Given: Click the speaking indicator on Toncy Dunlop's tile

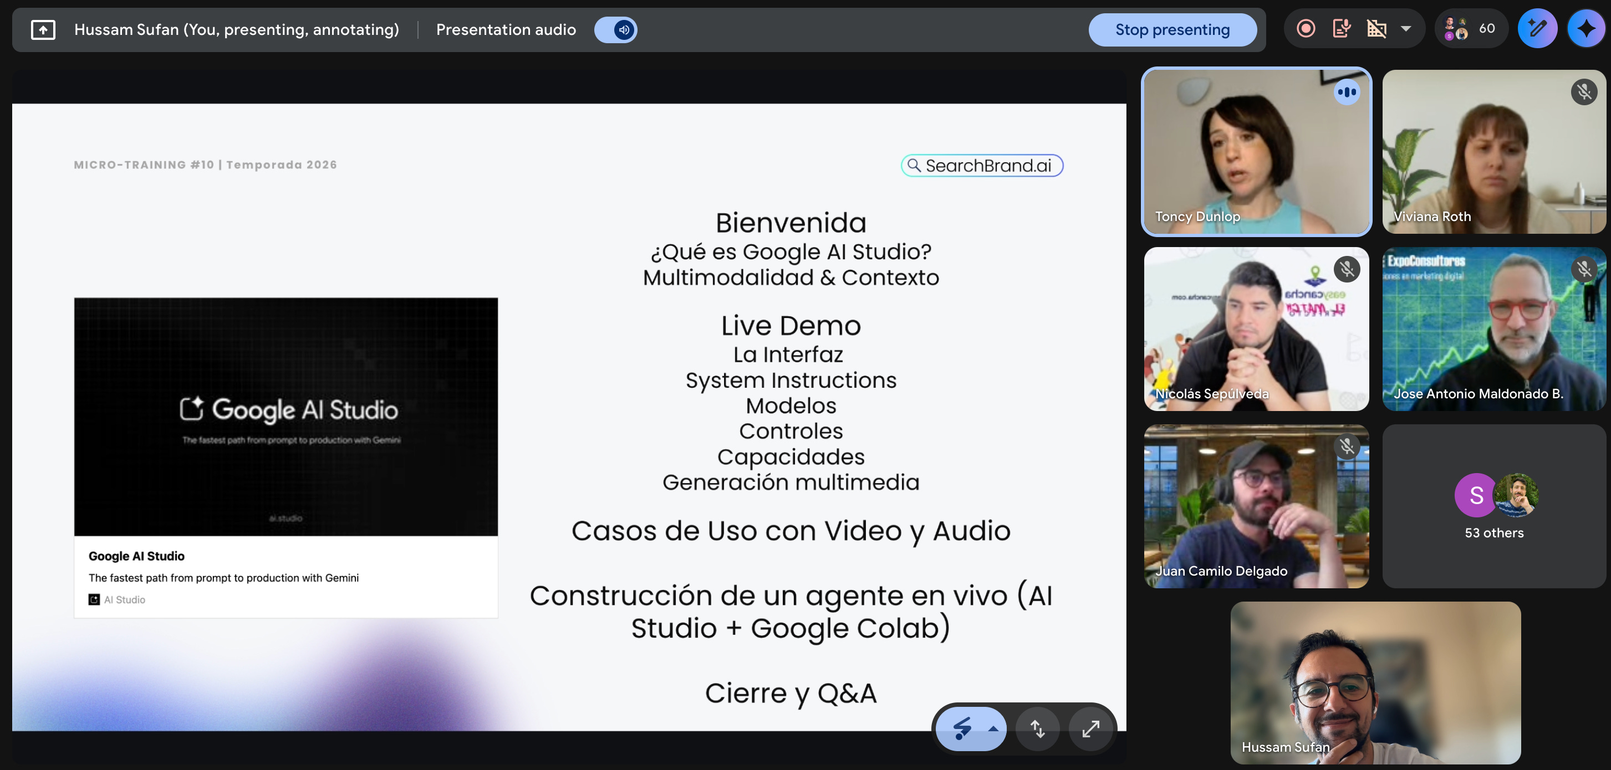Looking at the screenshot, I should point(1347,92).
